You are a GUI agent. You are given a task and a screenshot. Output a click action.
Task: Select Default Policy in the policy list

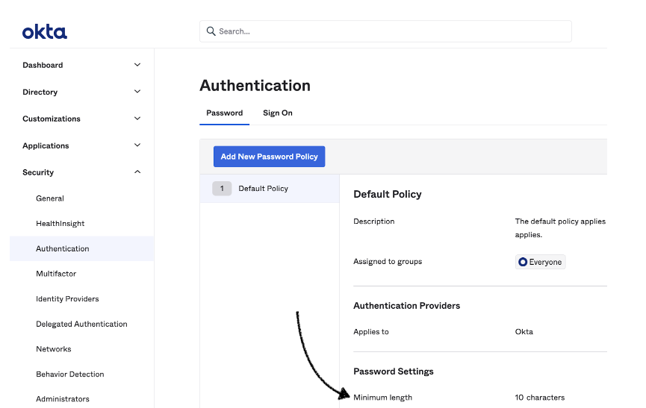[270, 189]
